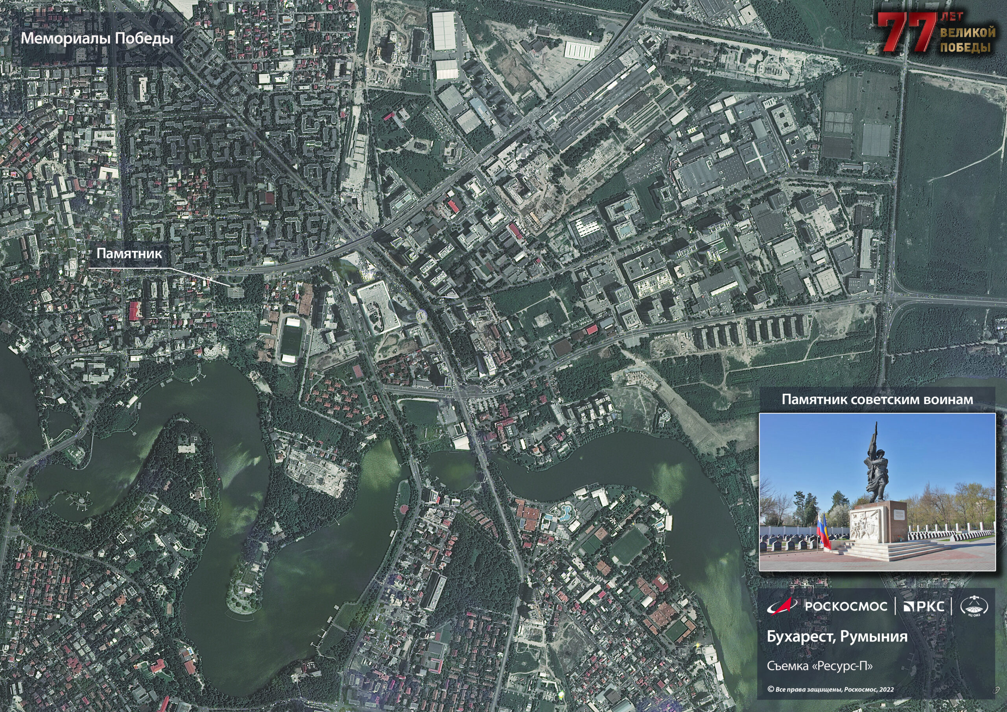Open the Soviet soldiers monument photo
The height and width of the screenshot is (712, 1007).
pyautogui.click(x=877, y=491)
